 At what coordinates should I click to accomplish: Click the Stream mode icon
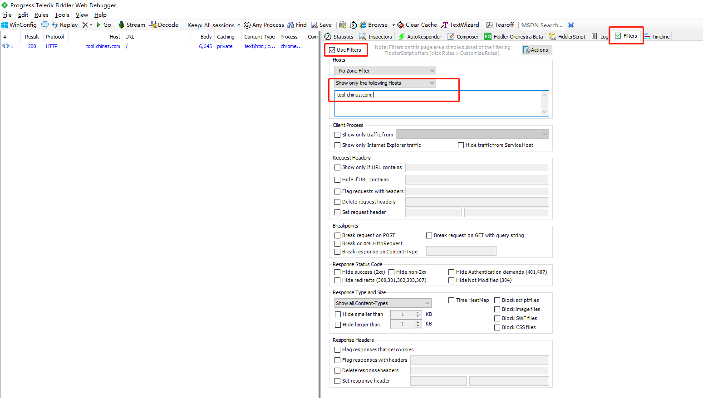[122, 25]
